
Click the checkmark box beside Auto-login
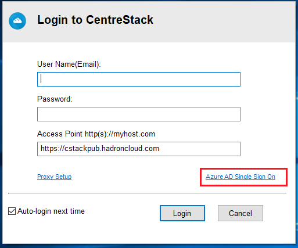12,211
